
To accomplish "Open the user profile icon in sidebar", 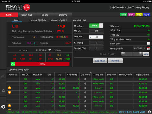I will tap(3, 91).
